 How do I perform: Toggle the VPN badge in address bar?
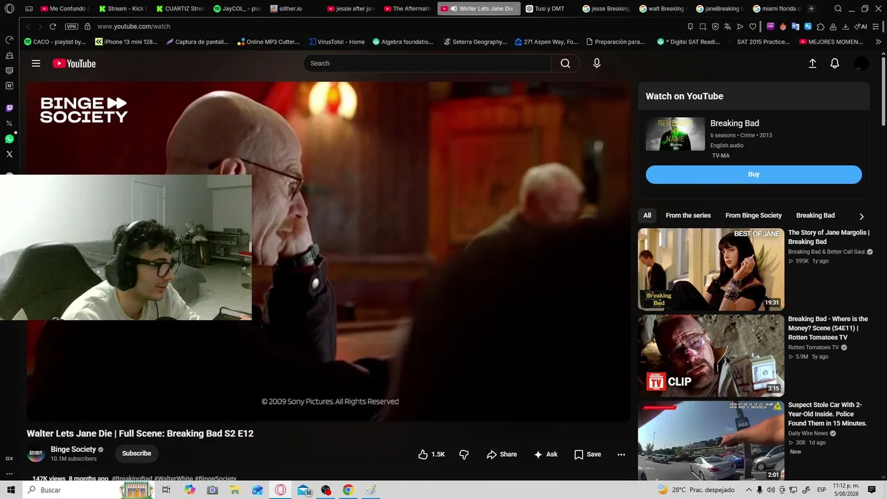[x=71, y=26]
